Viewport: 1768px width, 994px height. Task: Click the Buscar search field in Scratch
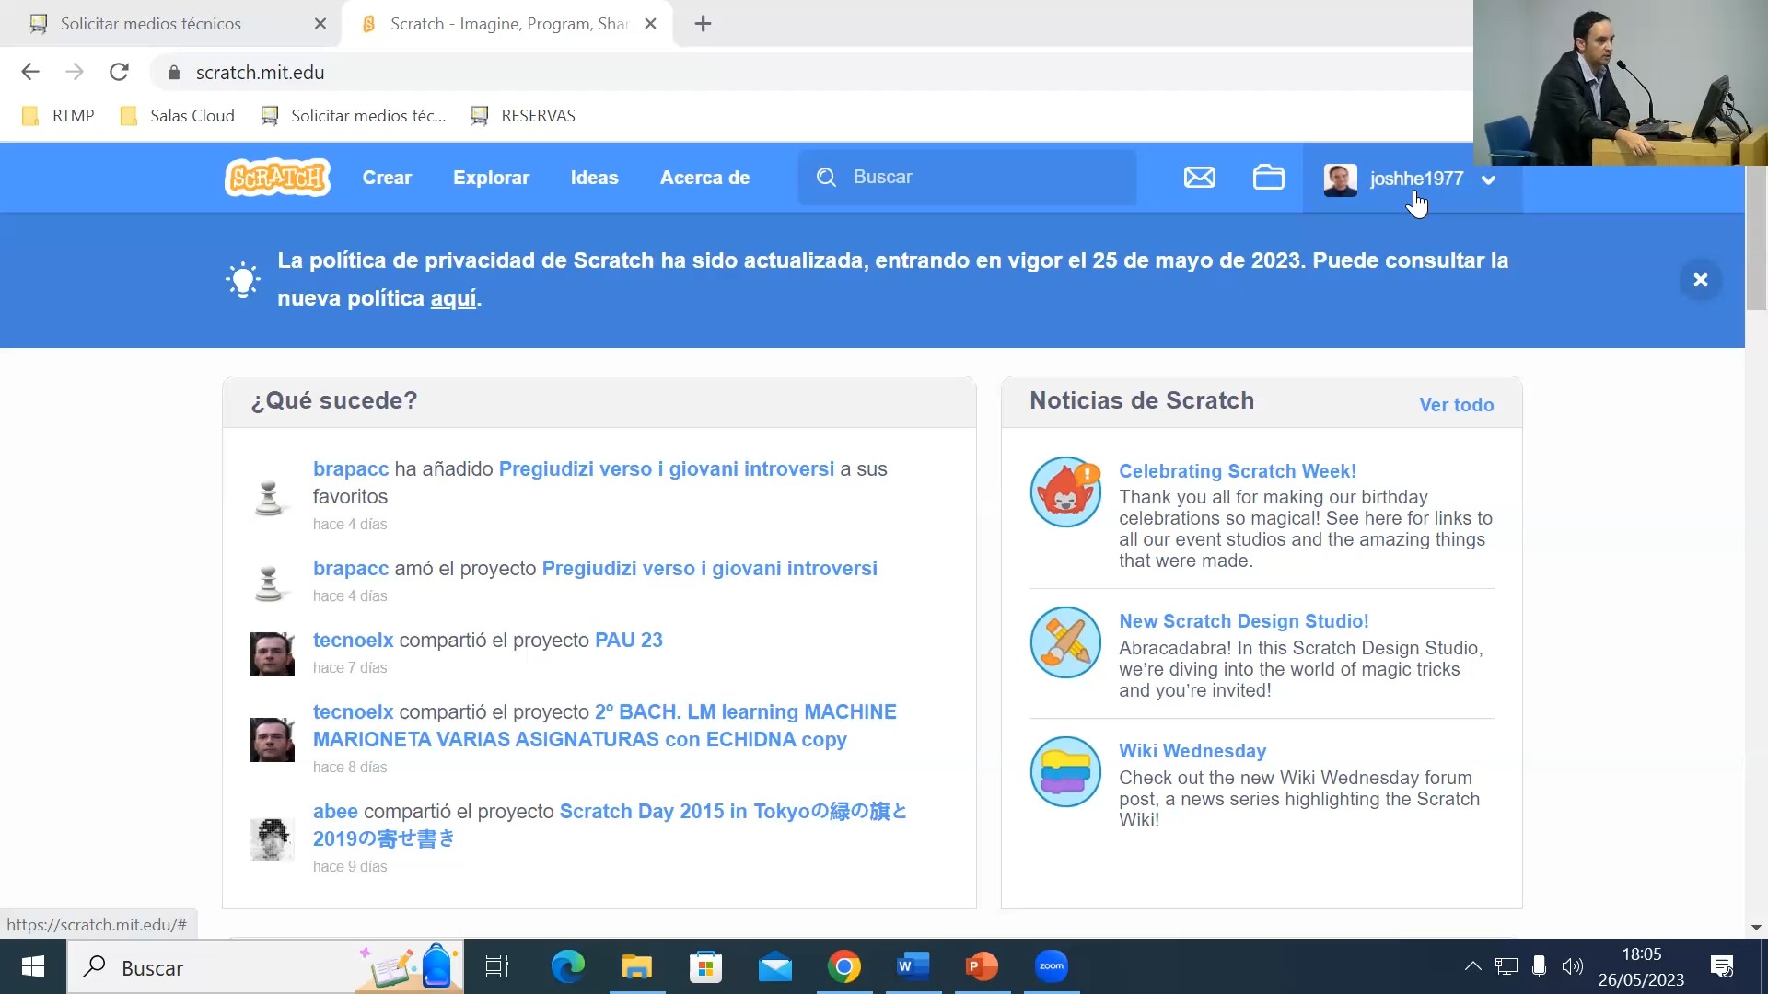(976, 178)
